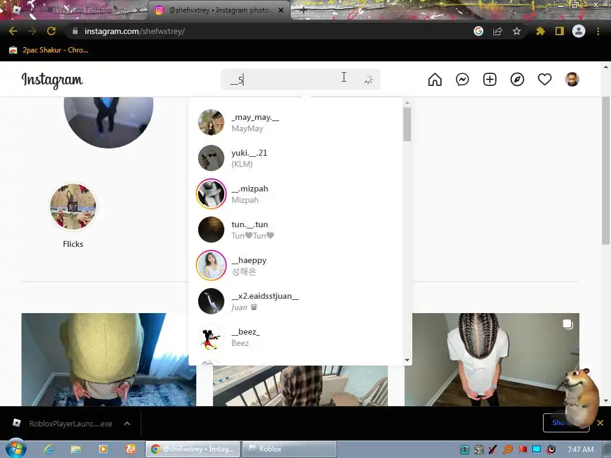Create a new post with plus icon
This screenshot has width=611, height=458.
click(x=489, y=79)
